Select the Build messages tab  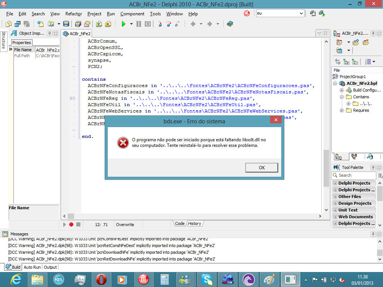click(x=13, y=267)
